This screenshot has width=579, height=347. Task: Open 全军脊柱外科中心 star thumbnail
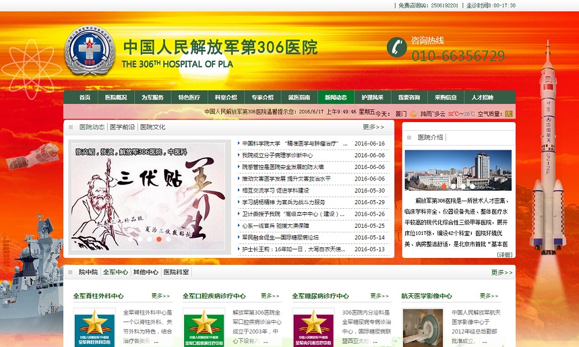[94, 327]
